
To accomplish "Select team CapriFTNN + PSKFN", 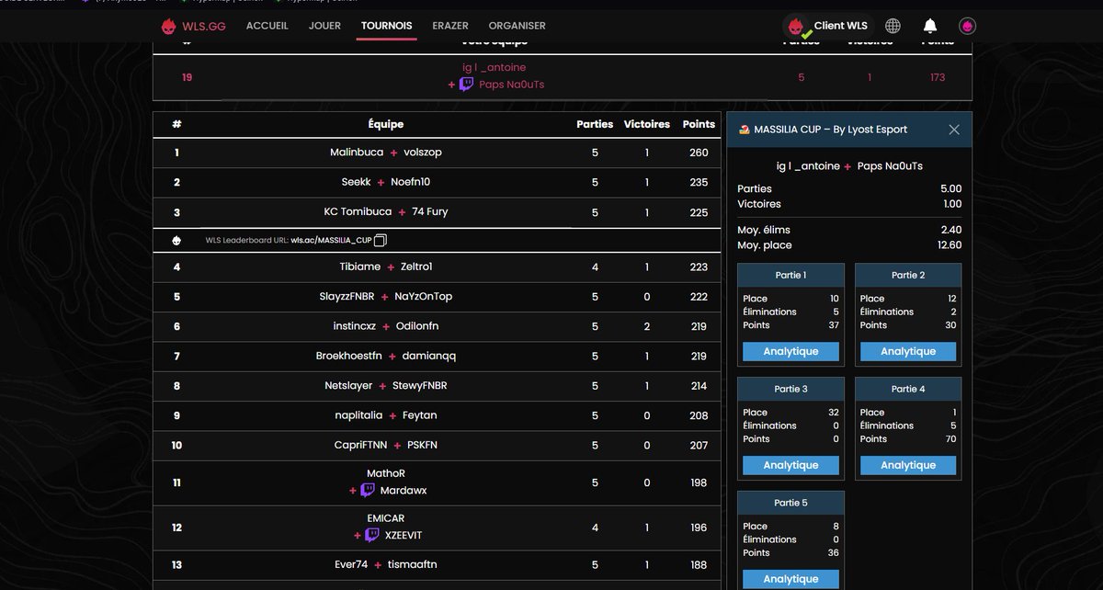I will click(x=437, y=446).
